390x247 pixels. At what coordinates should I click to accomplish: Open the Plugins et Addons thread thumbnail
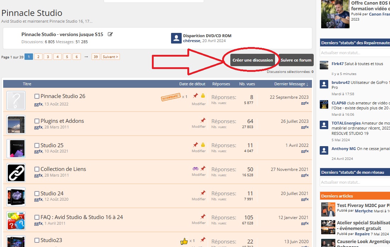point(16,125)
